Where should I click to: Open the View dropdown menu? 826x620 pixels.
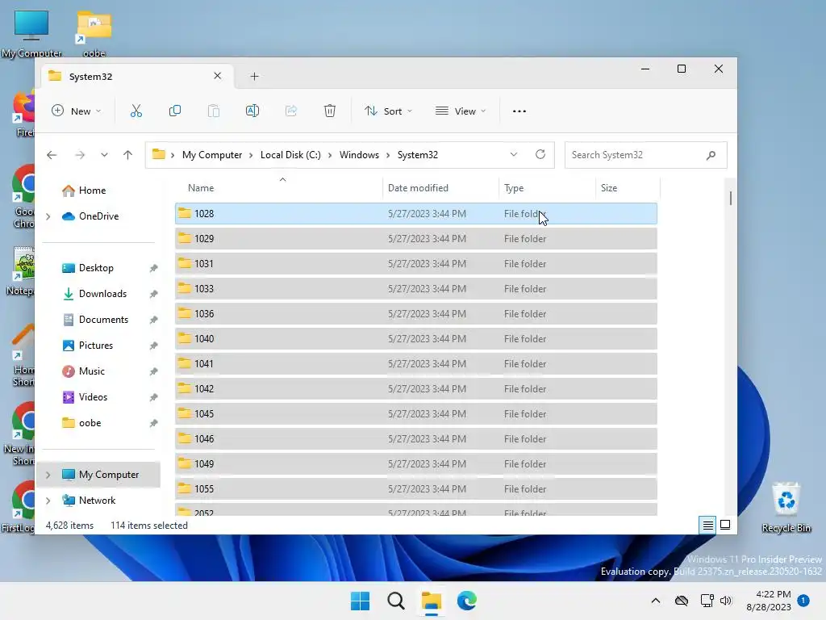click(x=461, y=111)
